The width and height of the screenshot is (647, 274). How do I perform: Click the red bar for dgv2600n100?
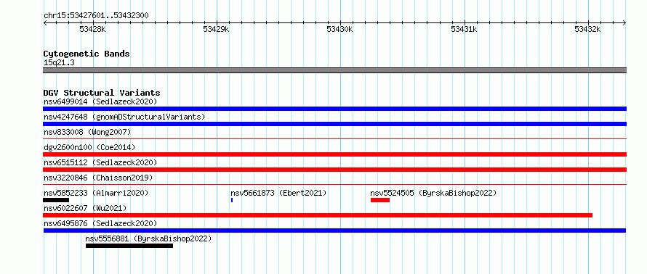(x=334, y=154)
